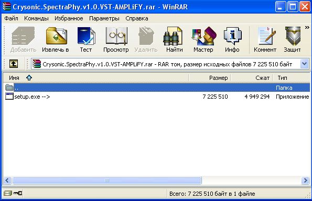Select the setup.exe file name
Image resolution: width=312 pixels, height=201 pixels.
pos(32,97)
